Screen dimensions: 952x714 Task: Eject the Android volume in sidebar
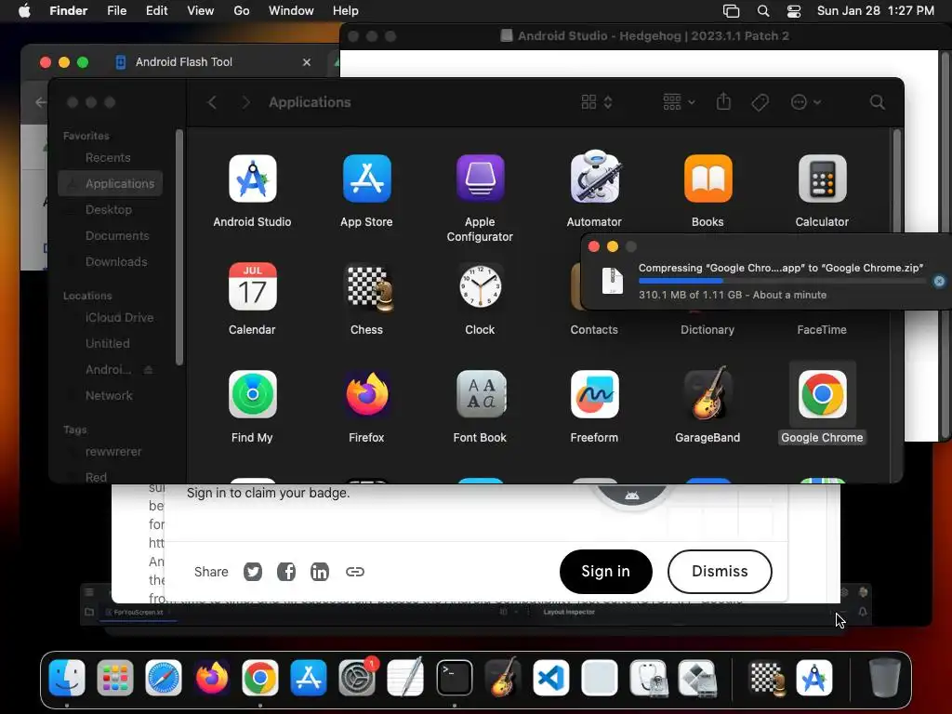(x=148, y=370)
